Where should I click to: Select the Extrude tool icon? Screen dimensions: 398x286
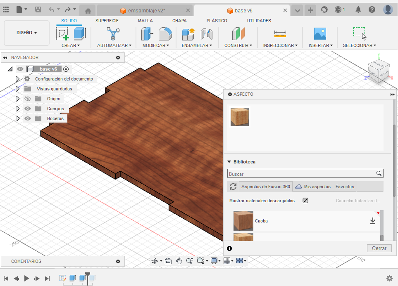[79, 34]
